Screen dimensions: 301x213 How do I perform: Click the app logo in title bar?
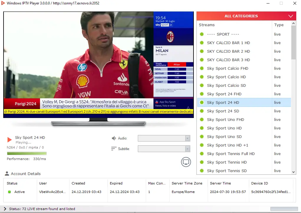3,3
